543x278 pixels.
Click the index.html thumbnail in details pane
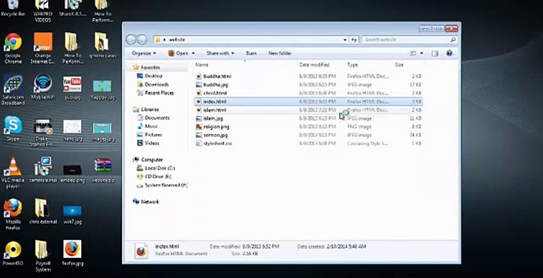tap(141, 250)
